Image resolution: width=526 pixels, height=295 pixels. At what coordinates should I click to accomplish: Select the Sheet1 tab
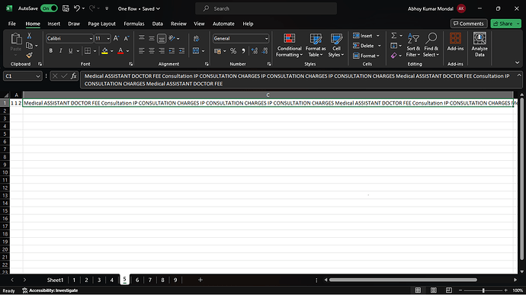tap(55, 280)
